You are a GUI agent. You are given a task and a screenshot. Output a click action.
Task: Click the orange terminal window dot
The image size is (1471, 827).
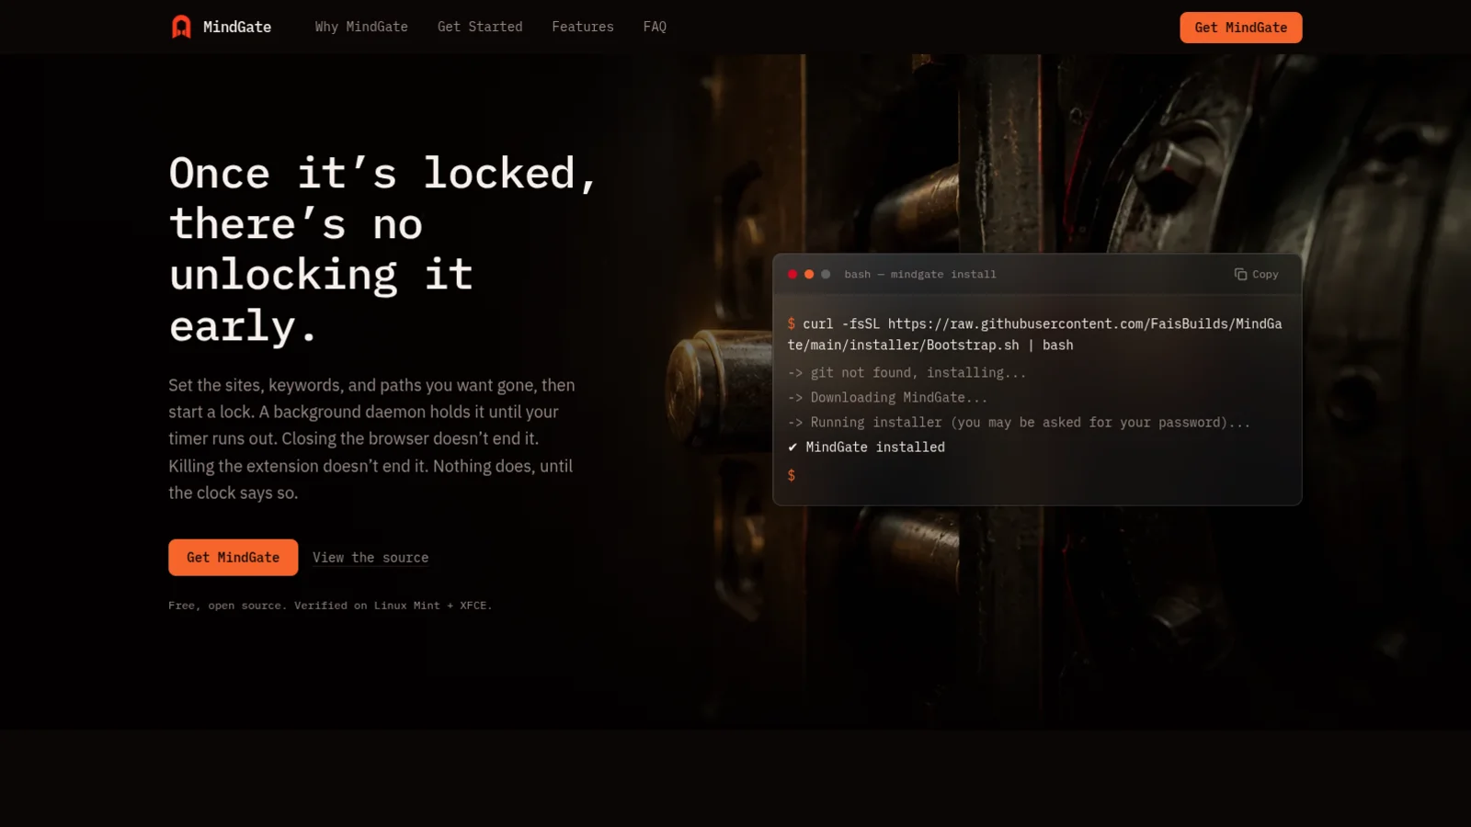809,274
